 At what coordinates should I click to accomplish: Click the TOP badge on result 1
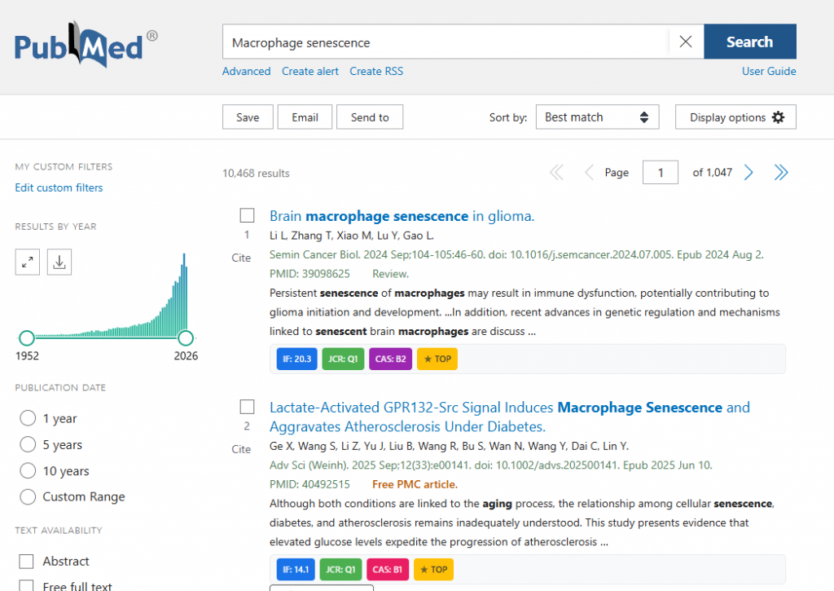437,359
